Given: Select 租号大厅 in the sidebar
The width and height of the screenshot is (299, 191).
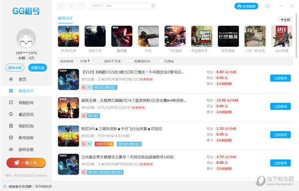Looking at the screenshot, I should point(26,91).
